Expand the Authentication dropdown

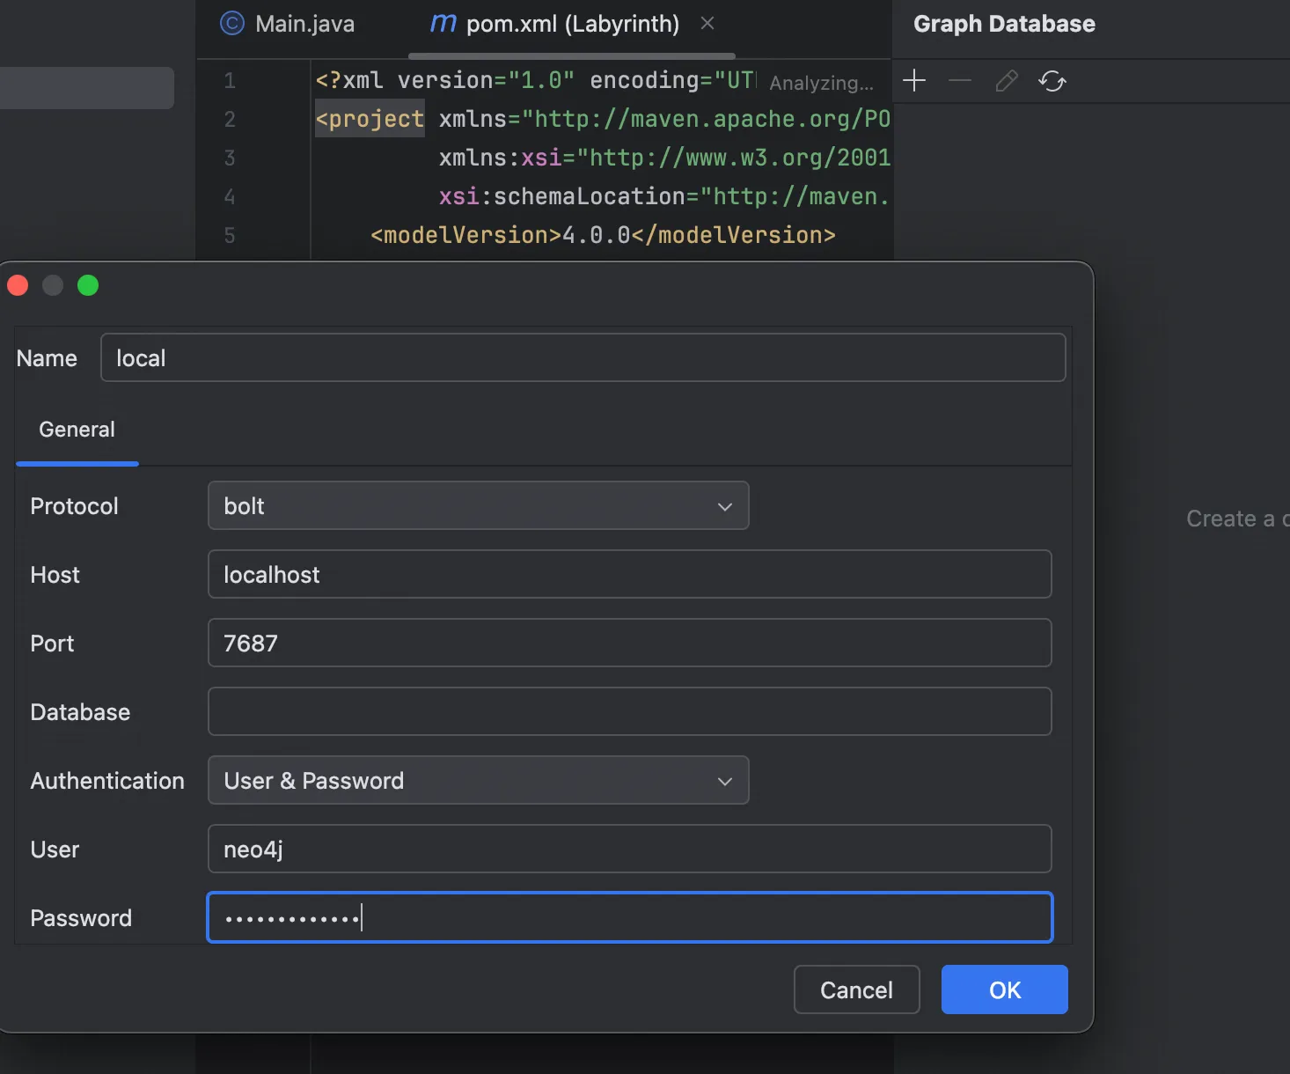tap(478, 781)
